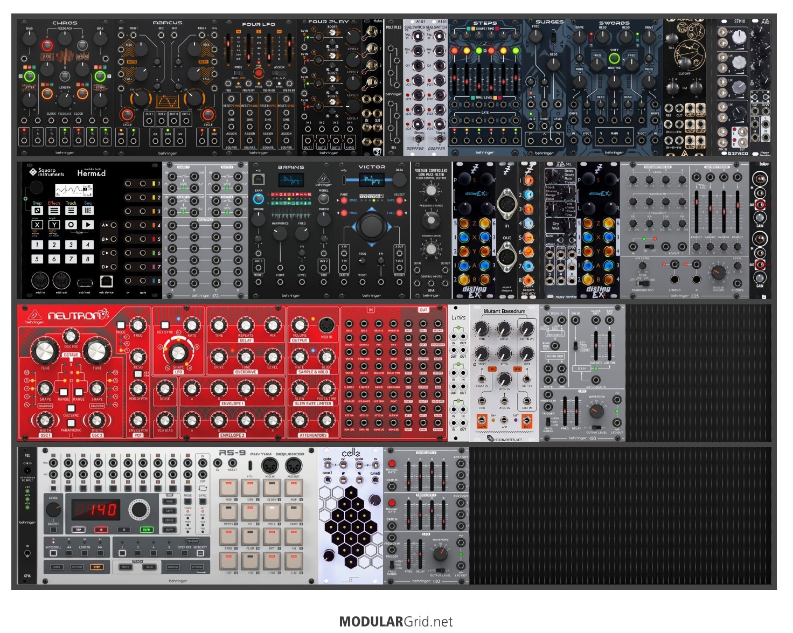Tap the CLOCK pad on RS-9
This screenshot has height=633, width=793.
point(272,488)
